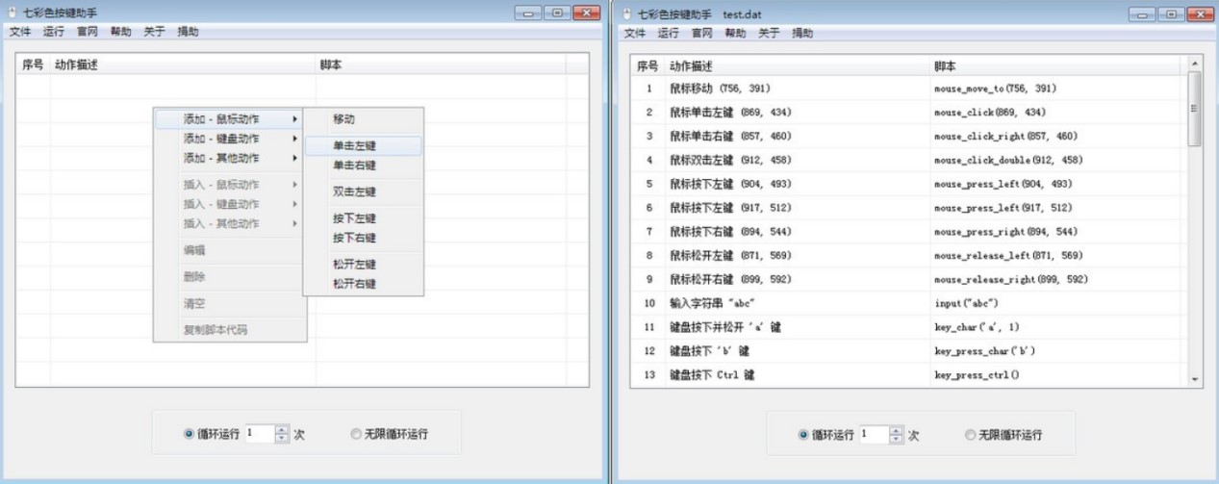Expand 添加 - 其他动作 submenu entry
The height and width of the screenshot is (484, 1219).
229,158
